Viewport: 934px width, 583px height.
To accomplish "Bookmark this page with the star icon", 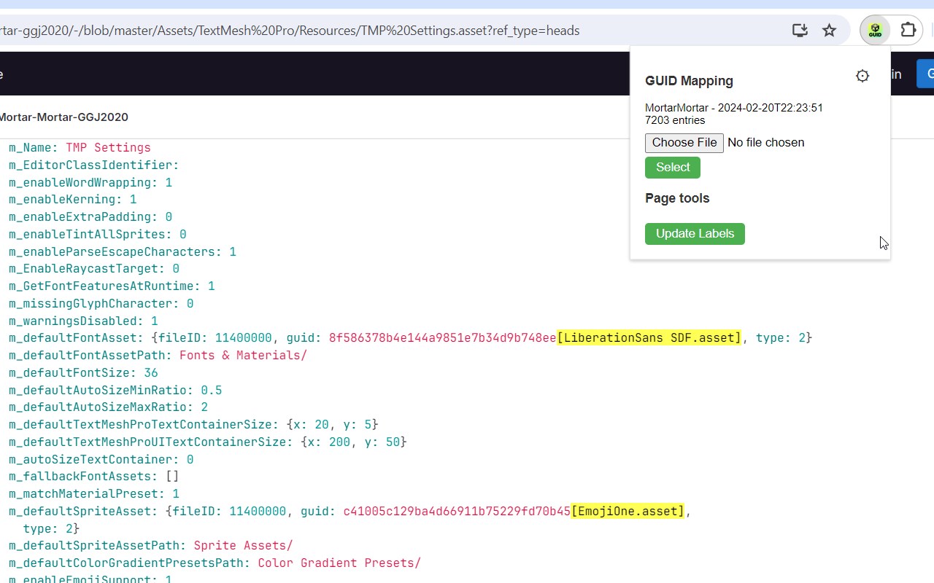I will coord(829,31).
